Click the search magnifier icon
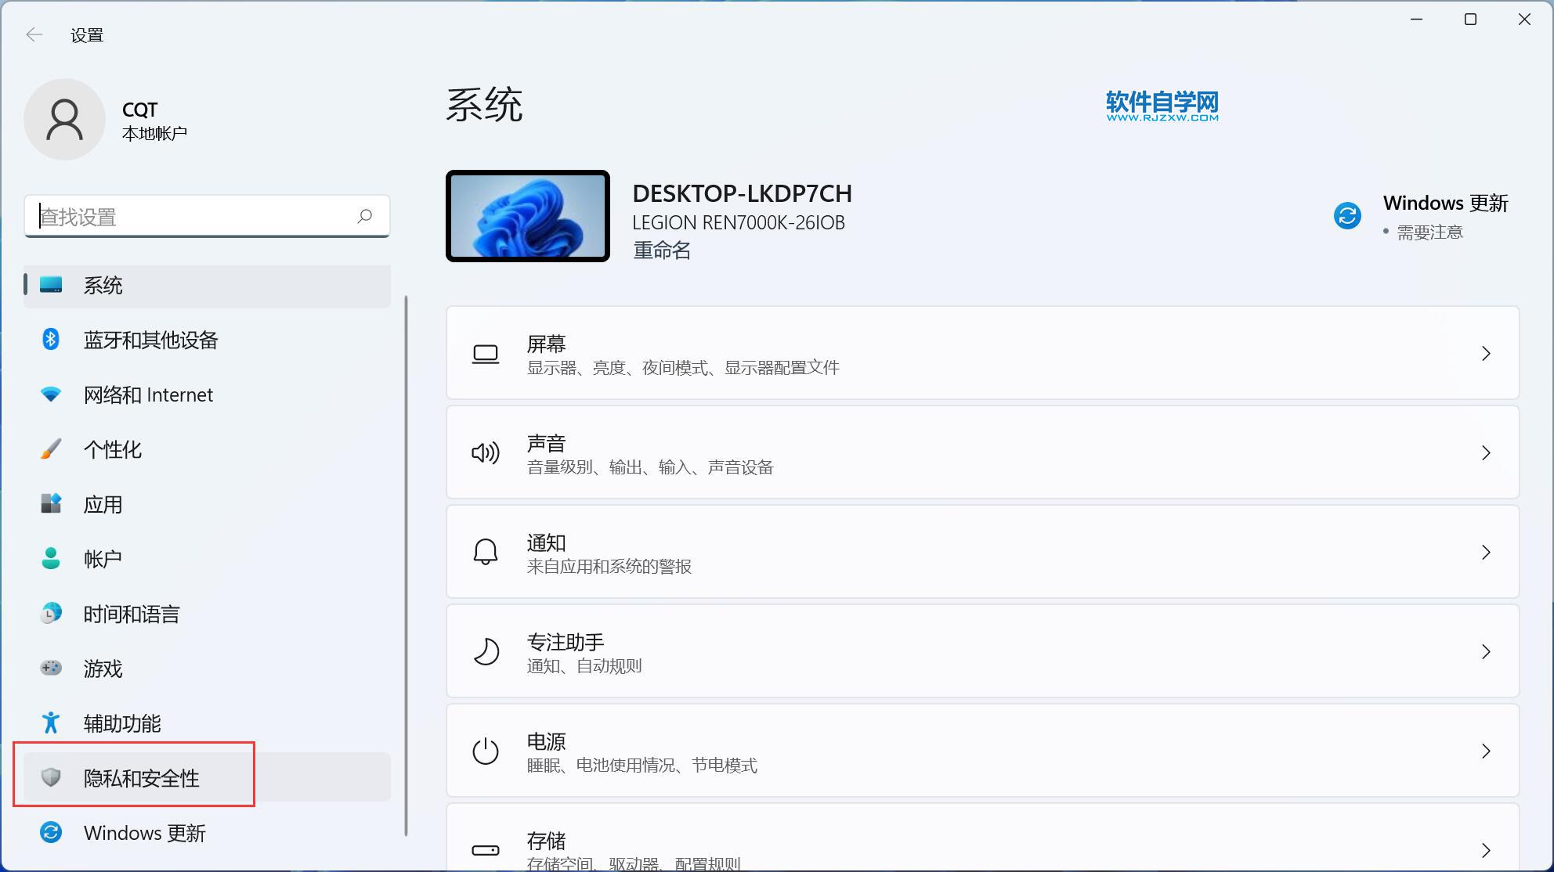Viewport: 1554px width, 872px height. coord(364,216)
